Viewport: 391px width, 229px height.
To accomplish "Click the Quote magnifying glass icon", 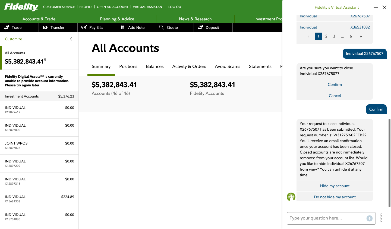I will 162,27.
